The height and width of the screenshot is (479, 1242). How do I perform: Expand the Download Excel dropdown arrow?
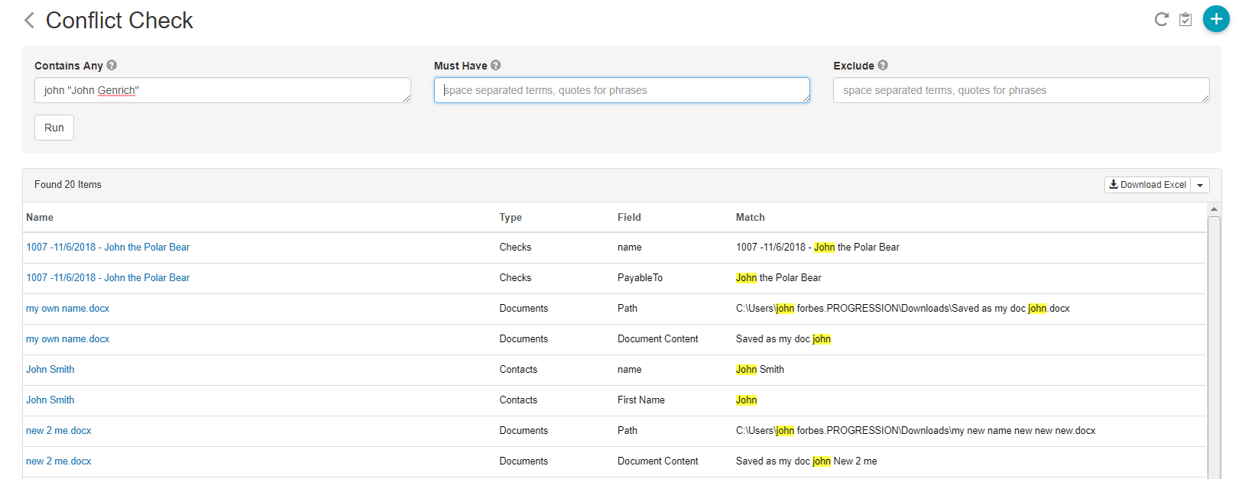coord(1200,185)
